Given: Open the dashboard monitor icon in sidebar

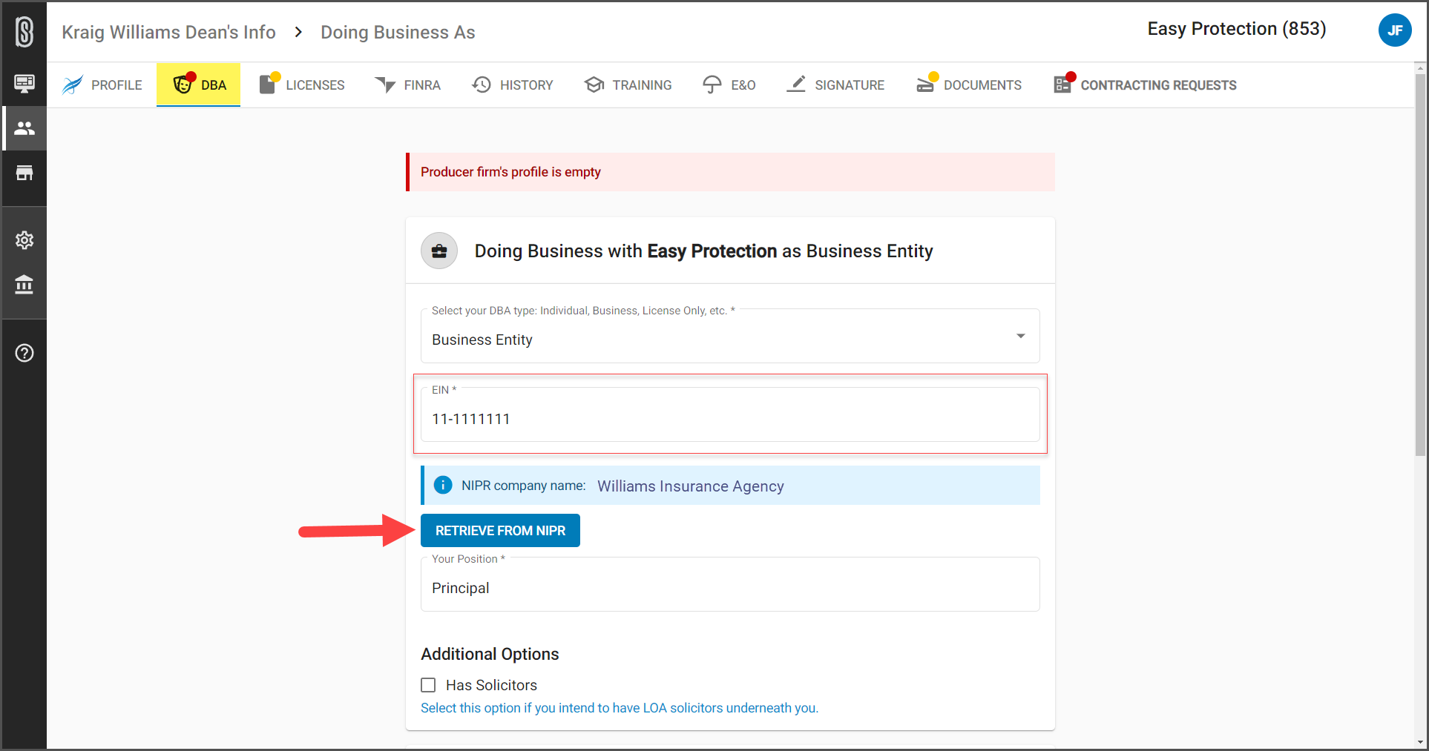Looking at the screenshot, I should 24,83.
